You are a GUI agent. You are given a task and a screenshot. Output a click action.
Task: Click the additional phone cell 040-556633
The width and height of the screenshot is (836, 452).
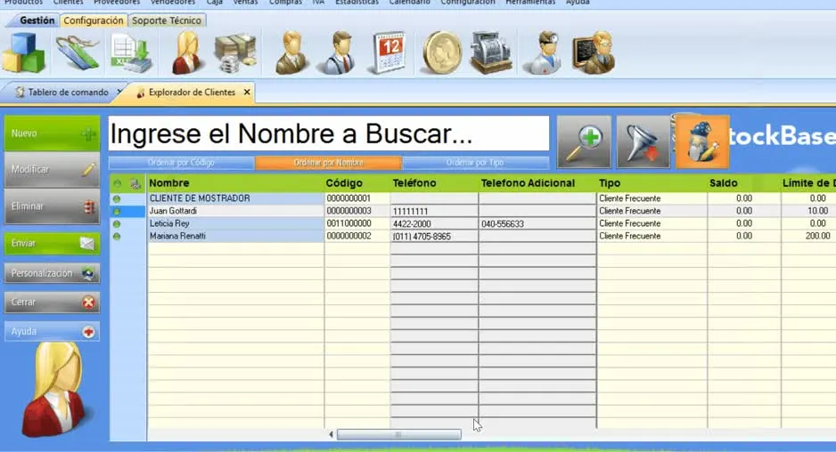click(x=537, y=224)
